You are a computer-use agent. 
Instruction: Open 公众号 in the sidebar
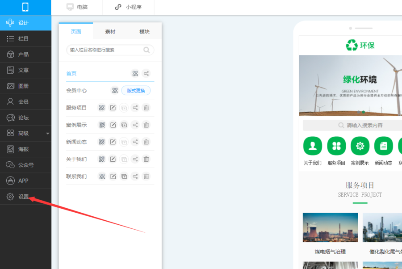[x=25, y=165]
